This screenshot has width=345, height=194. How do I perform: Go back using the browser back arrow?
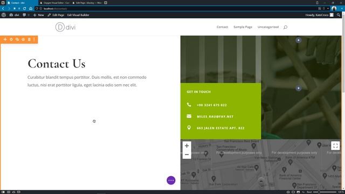click(3, 9)
